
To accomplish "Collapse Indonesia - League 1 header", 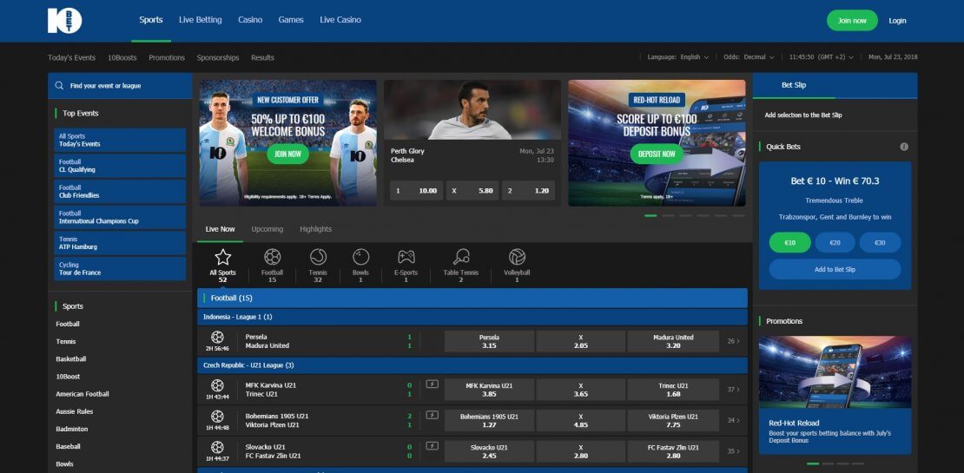I will 472,317.
